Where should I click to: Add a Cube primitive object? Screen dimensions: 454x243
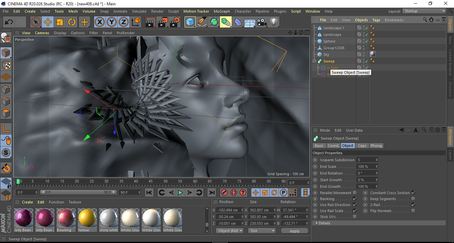pos(190,22)
